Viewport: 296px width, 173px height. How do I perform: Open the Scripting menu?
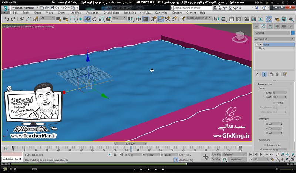177,13
